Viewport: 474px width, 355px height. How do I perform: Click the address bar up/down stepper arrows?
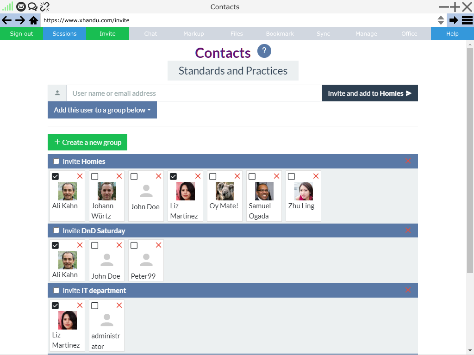(x=441, y=20)
